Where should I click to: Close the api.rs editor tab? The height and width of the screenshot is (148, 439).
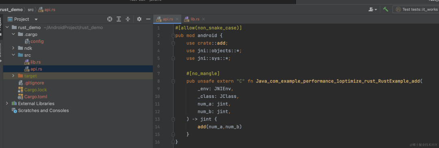point(177,19)
